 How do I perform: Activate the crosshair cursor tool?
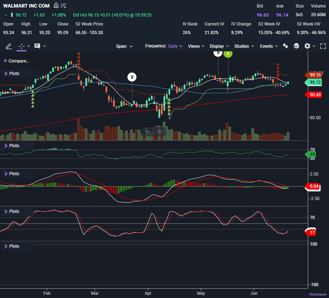pos(21,46)
